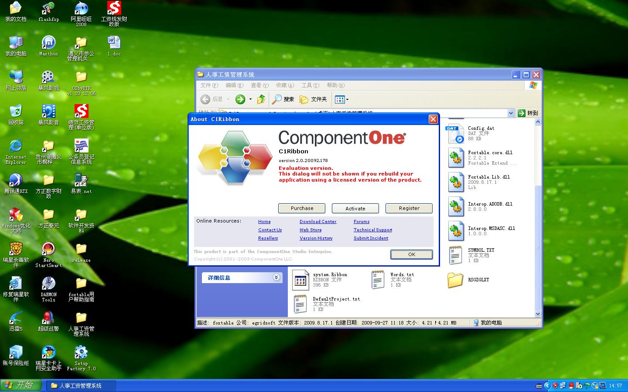Select the Config.dat file icon

(x=456, y=134)
